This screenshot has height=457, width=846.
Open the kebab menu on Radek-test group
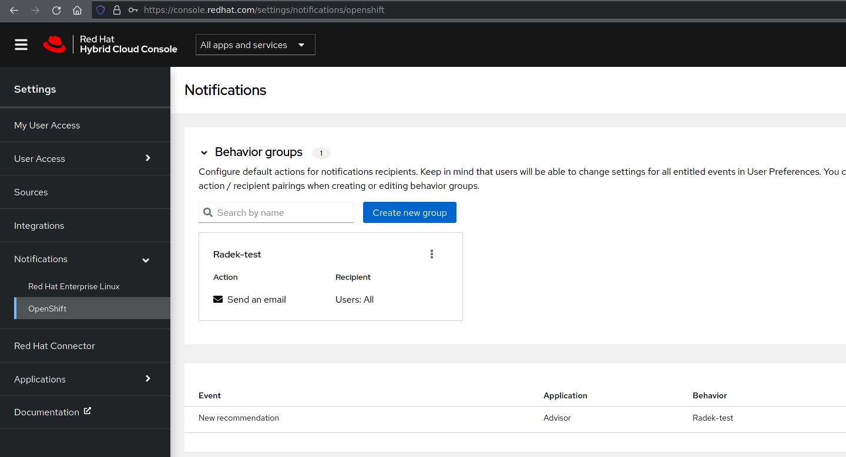coord(432,253)
